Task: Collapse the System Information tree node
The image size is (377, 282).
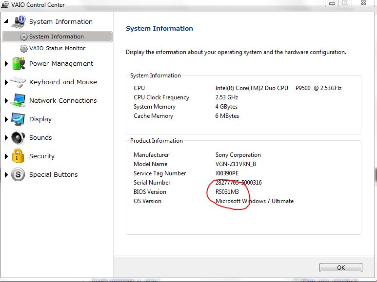Action: click(6, 22)
